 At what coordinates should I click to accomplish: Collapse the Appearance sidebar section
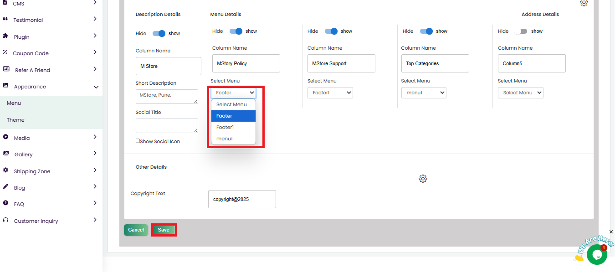(x=96, y=87)
